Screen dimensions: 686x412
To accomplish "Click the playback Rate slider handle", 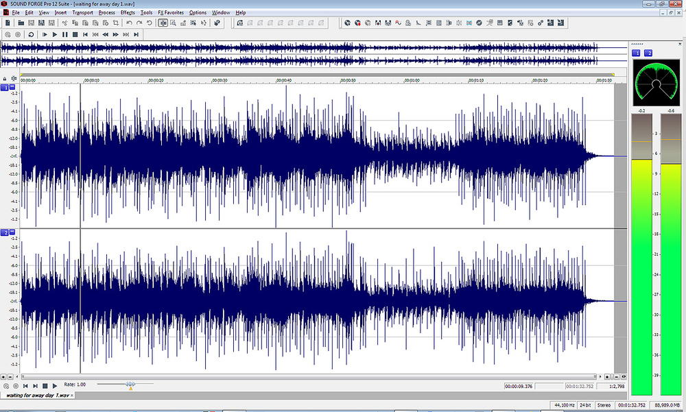I will (x=130, y=385).
